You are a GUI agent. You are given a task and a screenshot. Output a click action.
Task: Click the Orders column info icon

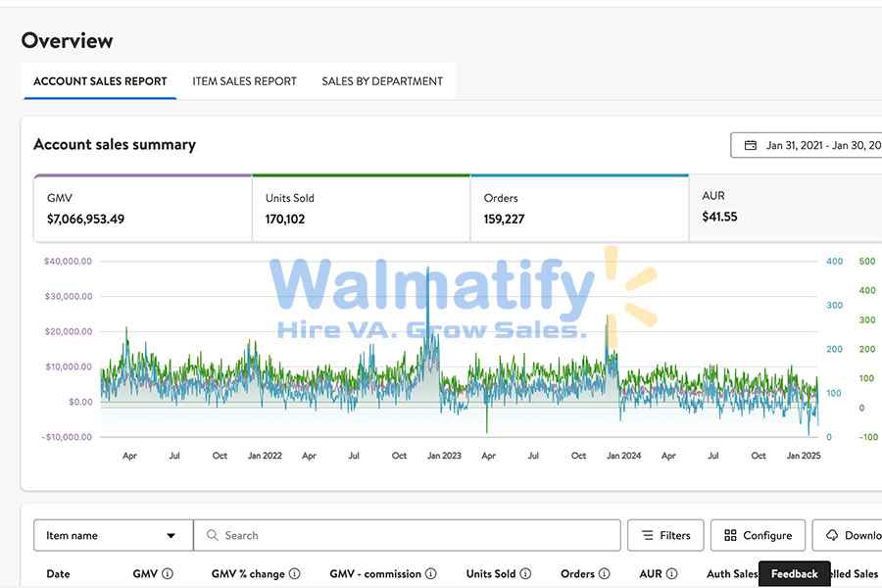click(x=604, y=573)
